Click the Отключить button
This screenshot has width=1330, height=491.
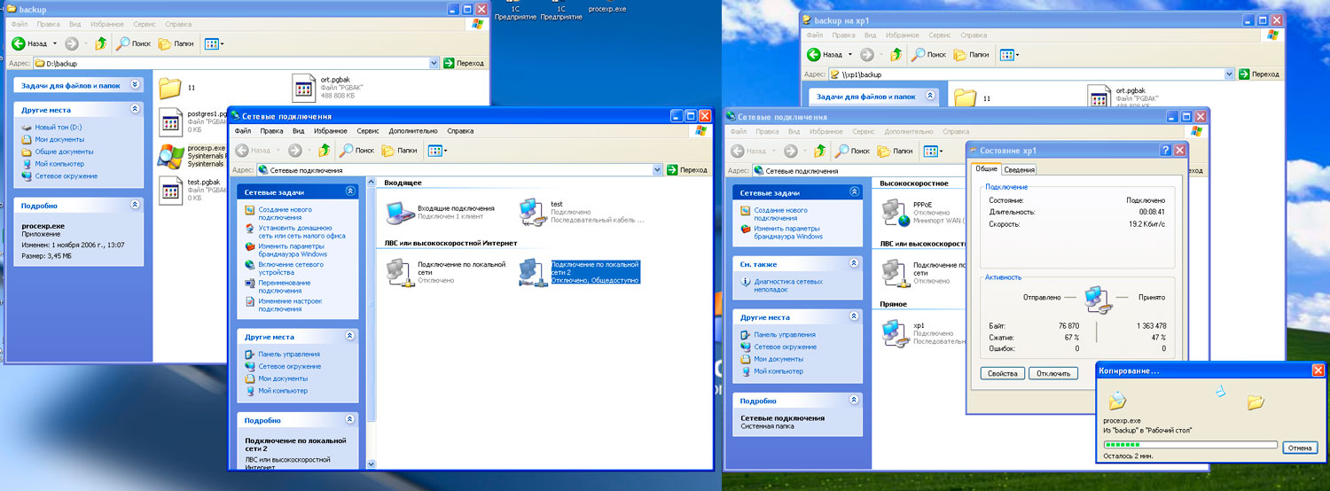pos(1052,373)
